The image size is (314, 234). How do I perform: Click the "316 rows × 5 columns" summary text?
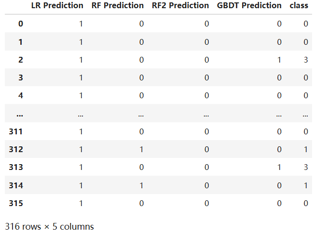pyautogui.click(x=49, y=226)
